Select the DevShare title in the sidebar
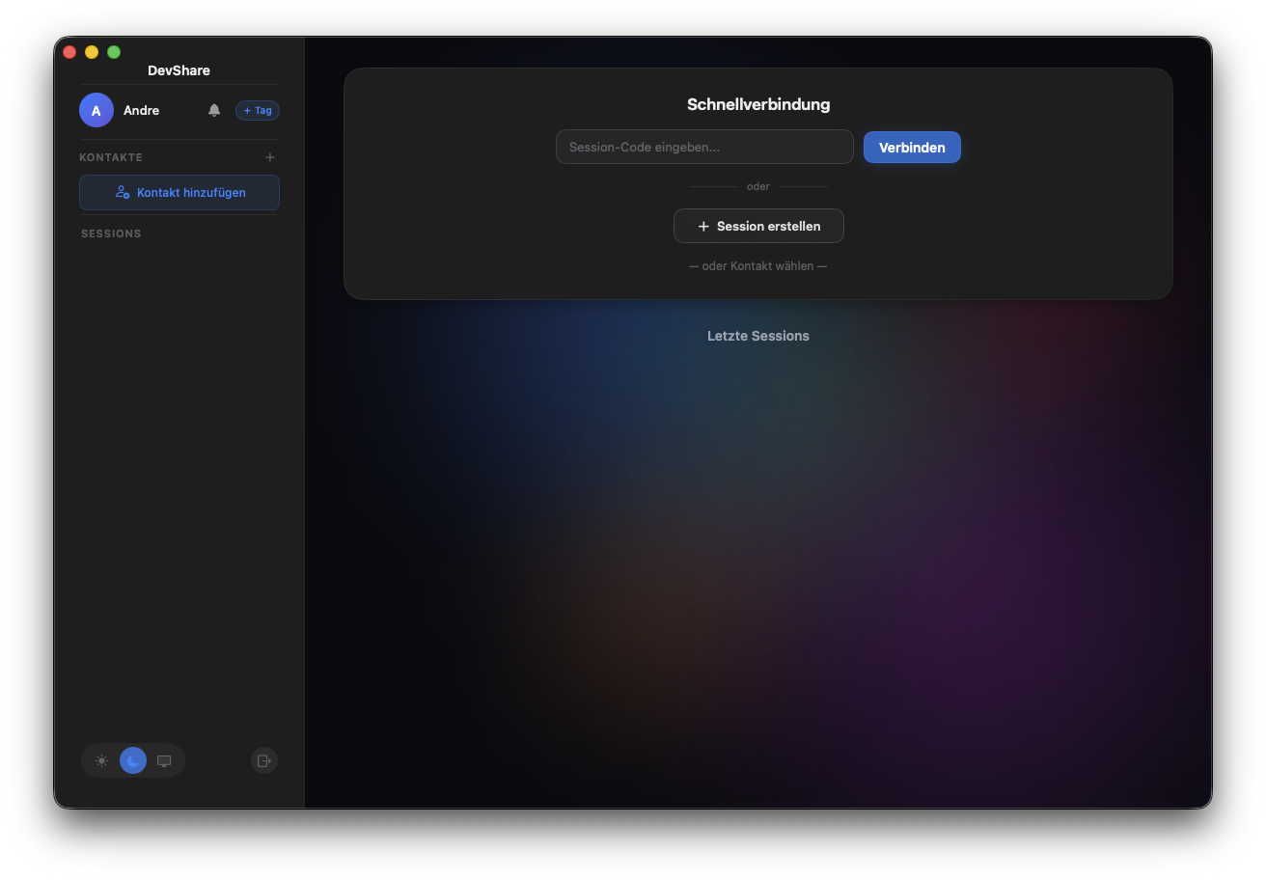This screenshot has width=1266, height=880. (x=179, y=69)
